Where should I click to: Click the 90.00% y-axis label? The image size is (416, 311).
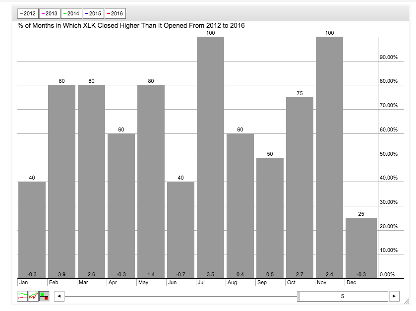tap(389, 57)
